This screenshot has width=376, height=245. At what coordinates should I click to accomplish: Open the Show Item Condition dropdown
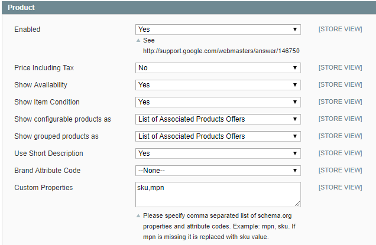click(218, 102)
